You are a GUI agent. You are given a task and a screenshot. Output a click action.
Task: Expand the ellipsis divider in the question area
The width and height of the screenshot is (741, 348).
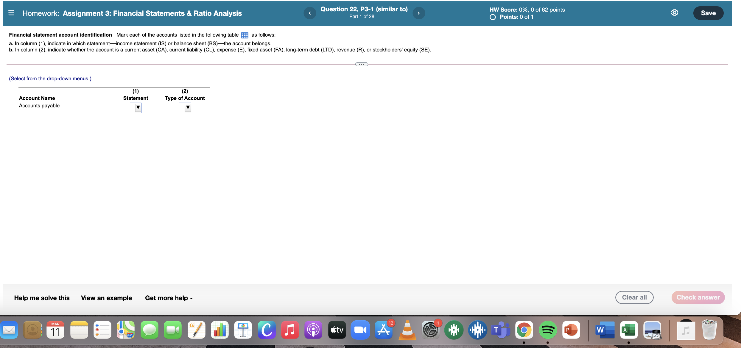(361, 64)
